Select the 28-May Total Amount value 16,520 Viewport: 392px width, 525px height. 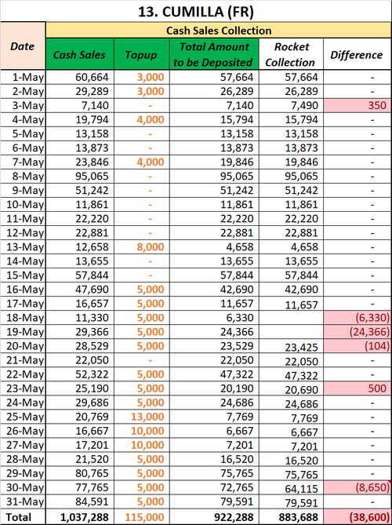click(x=237, y=459)
